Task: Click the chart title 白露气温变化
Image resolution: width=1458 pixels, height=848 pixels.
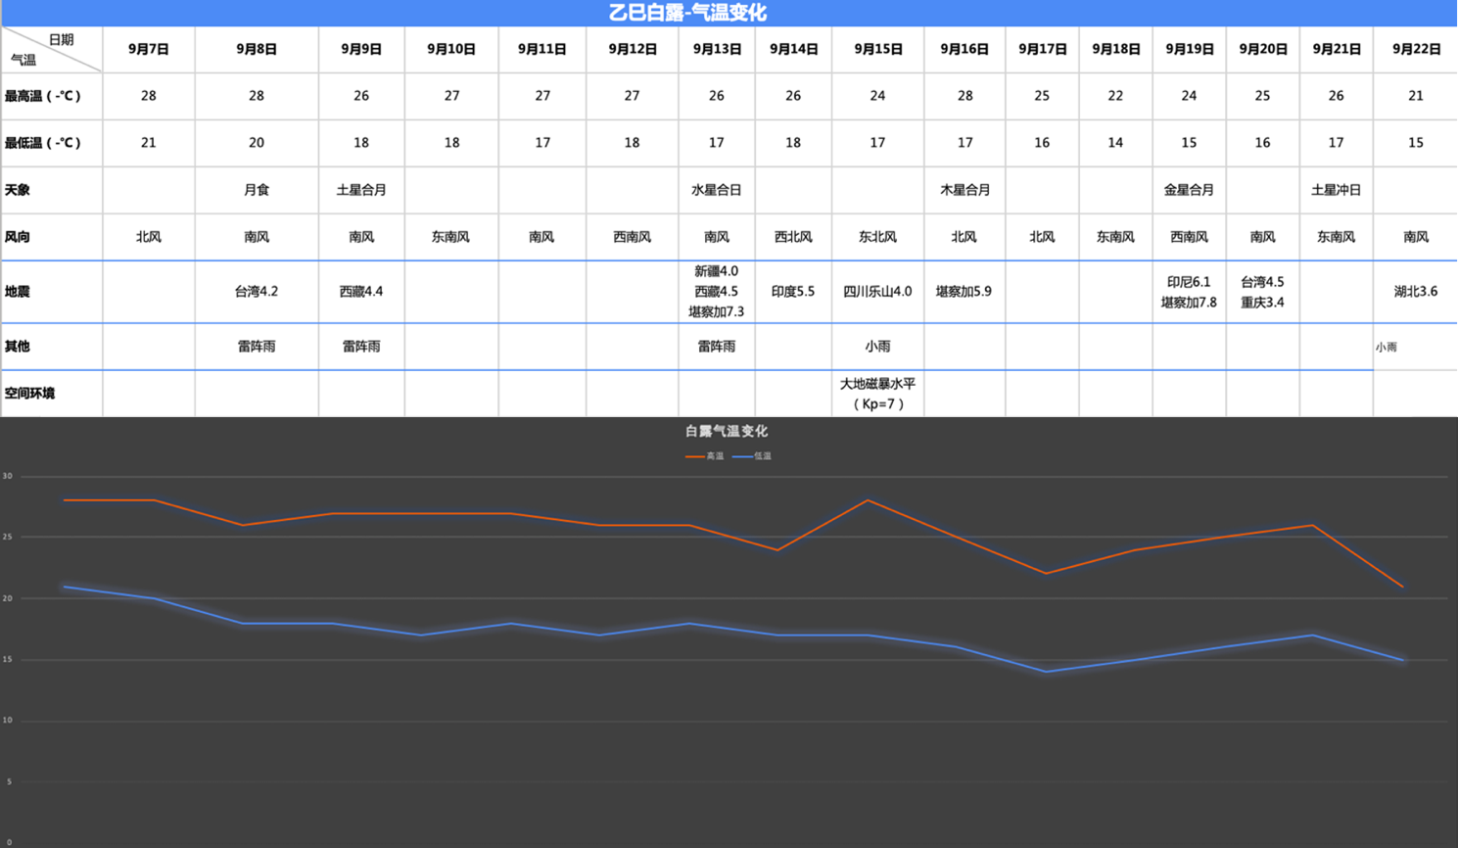Action: 727,431
